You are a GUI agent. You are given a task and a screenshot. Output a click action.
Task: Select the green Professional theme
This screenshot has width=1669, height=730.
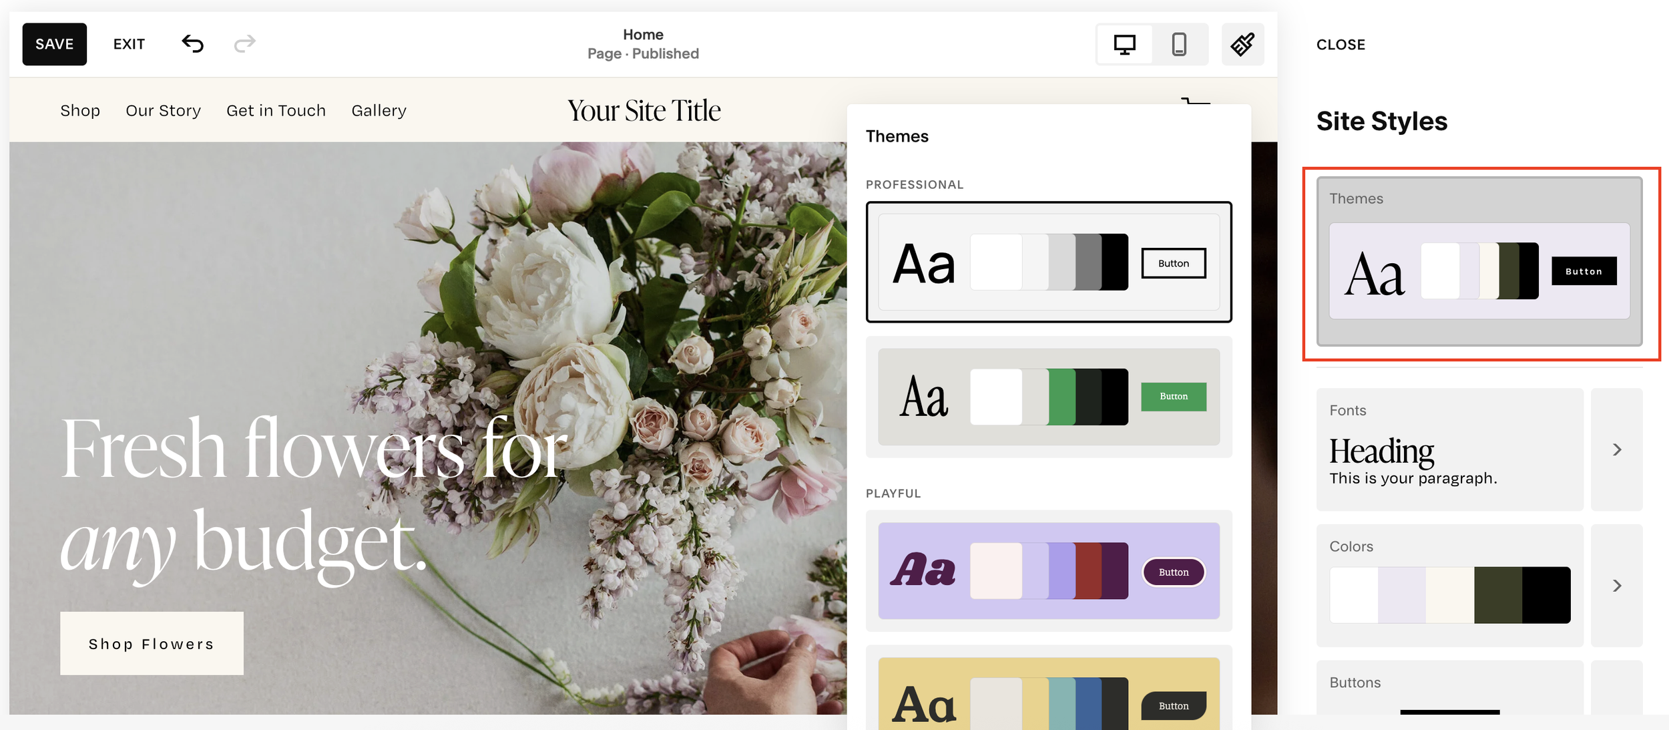coord(1049,397)
